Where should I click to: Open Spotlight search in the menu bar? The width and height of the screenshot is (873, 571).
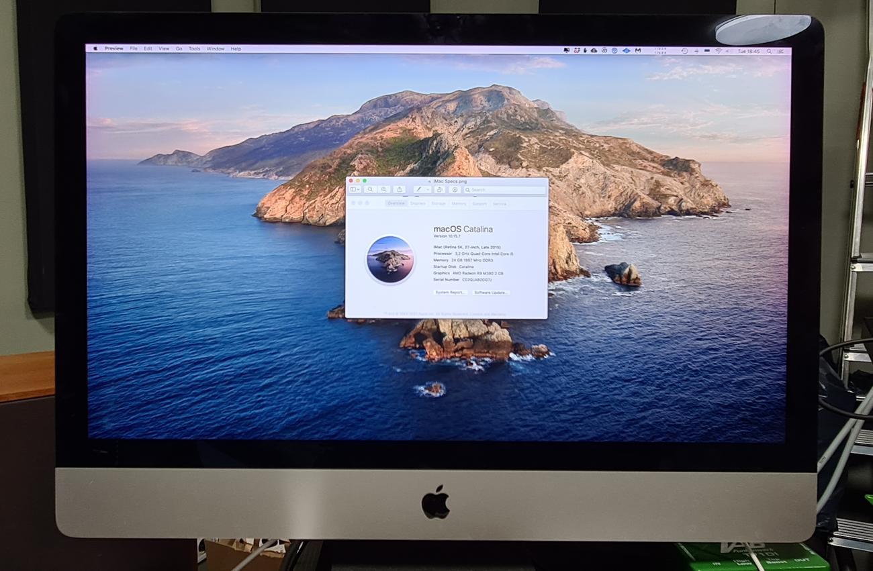click(x=770, y=50)
